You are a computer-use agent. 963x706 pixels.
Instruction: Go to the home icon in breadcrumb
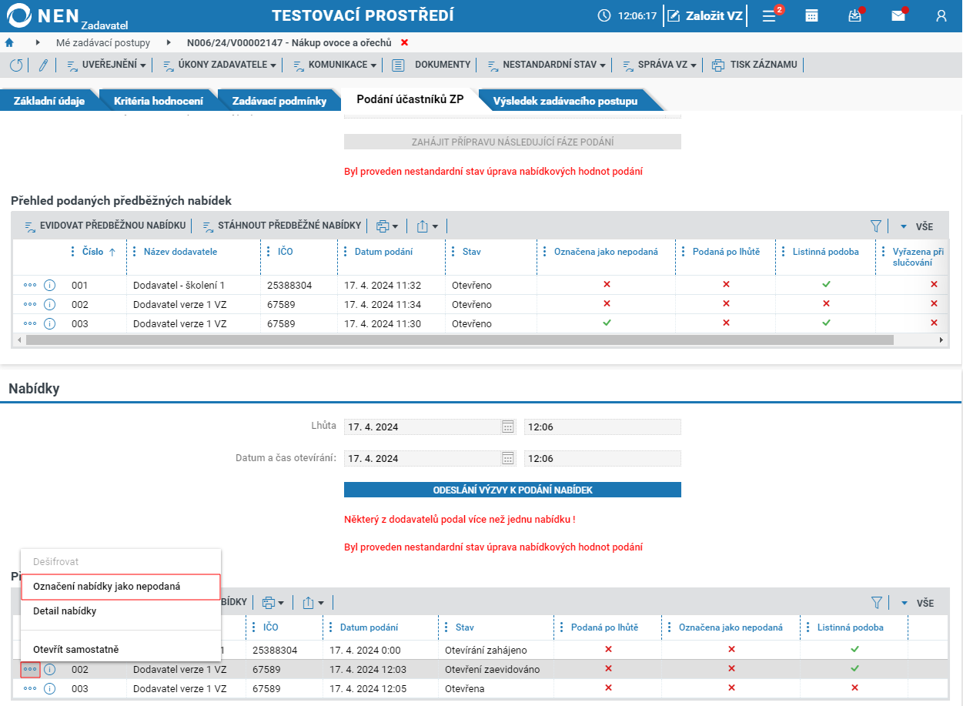(x=9, y=42)
